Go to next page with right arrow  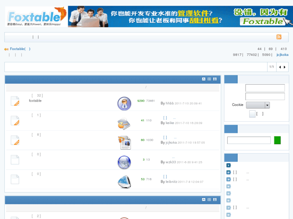pyautogui.click(x=285, y=67)
